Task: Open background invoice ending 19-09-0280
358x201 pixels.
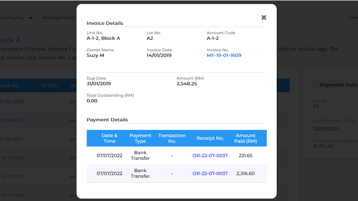Action: point(12,102)
